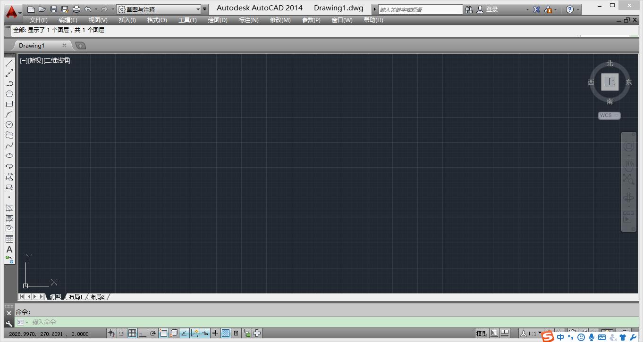Select the Hatch tool
Image resolution: width=643 pixels, height=342 pixels.
pyautogui.click(x=9, y=208)
